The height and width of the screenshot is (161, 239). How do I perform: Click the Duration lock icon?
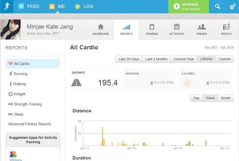click(x=151, y=83)
